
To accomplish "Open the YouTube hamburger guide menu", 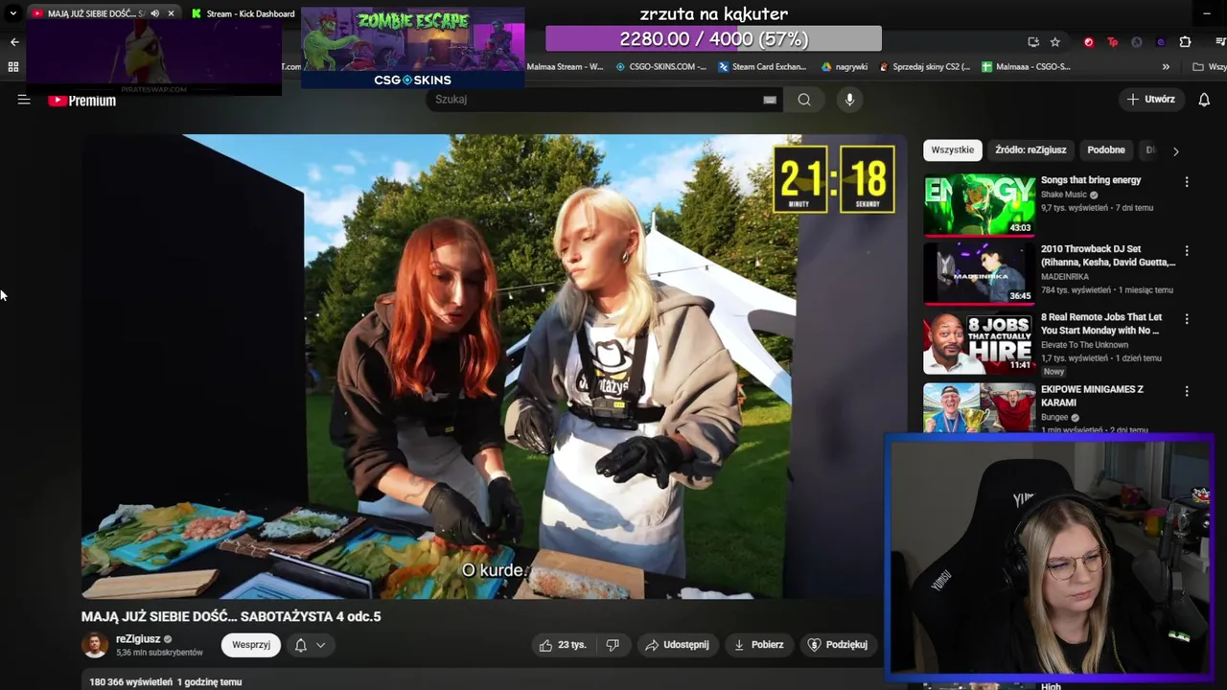I will [x=24, y=100].
